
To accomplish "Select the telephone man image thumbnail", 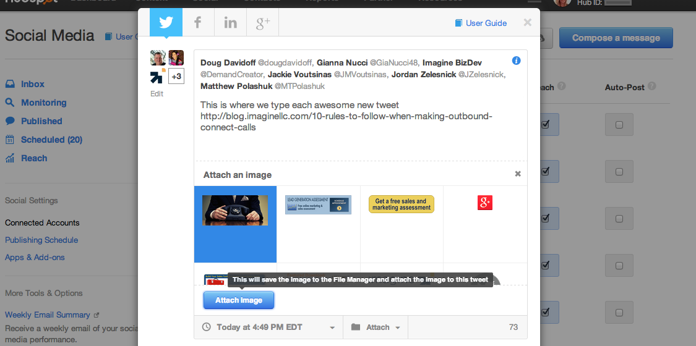I will [235, 211].
